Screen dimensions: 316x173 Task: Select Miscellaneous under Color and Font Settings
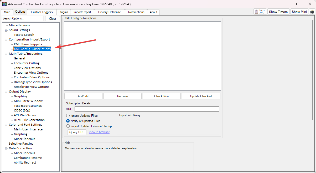pyautogui.click(x=24, y=139)
